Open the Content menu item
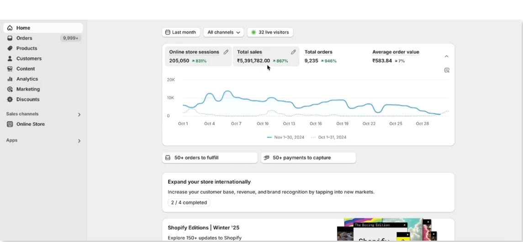 click(43, 69)
